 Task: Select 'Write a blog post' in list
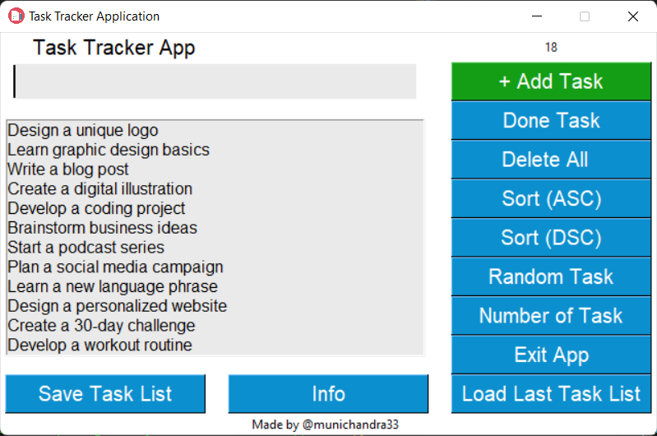68,169
